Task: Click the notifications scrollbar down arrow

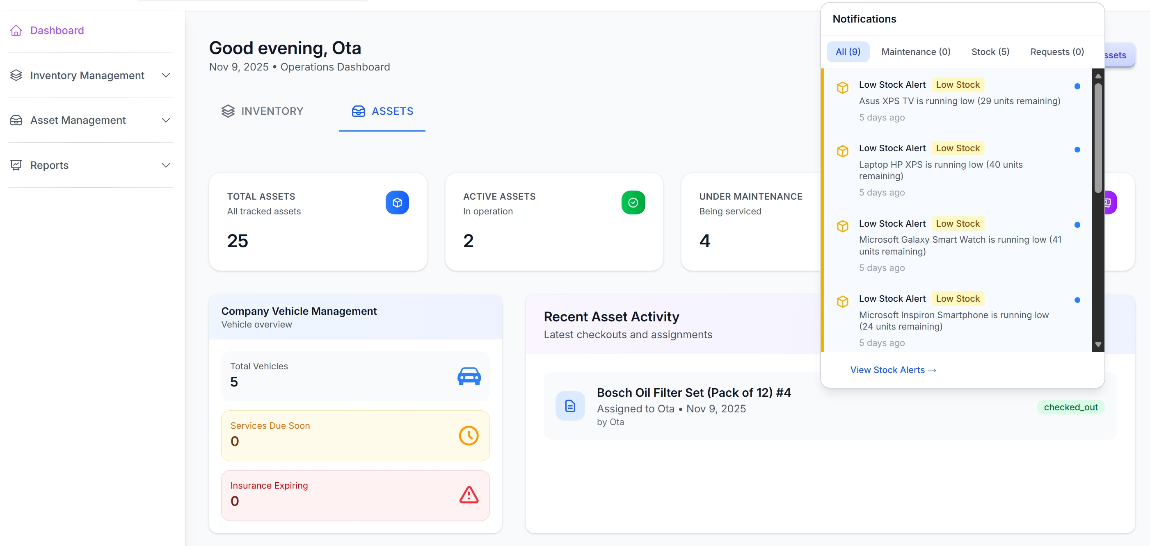Action: point(1098,344)
